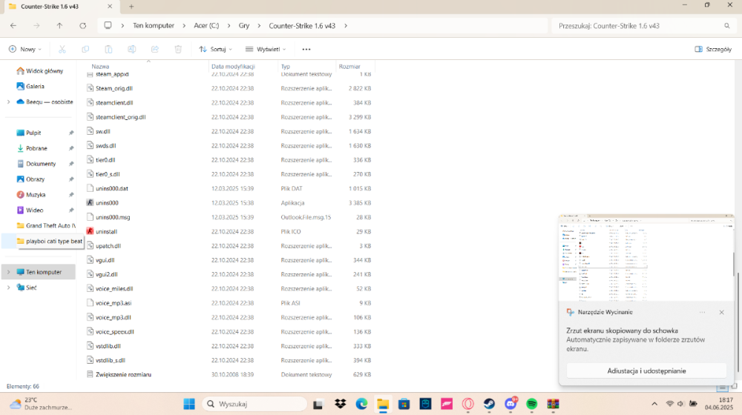Open Microsoft Store from taskbar

tap(404, 404)
